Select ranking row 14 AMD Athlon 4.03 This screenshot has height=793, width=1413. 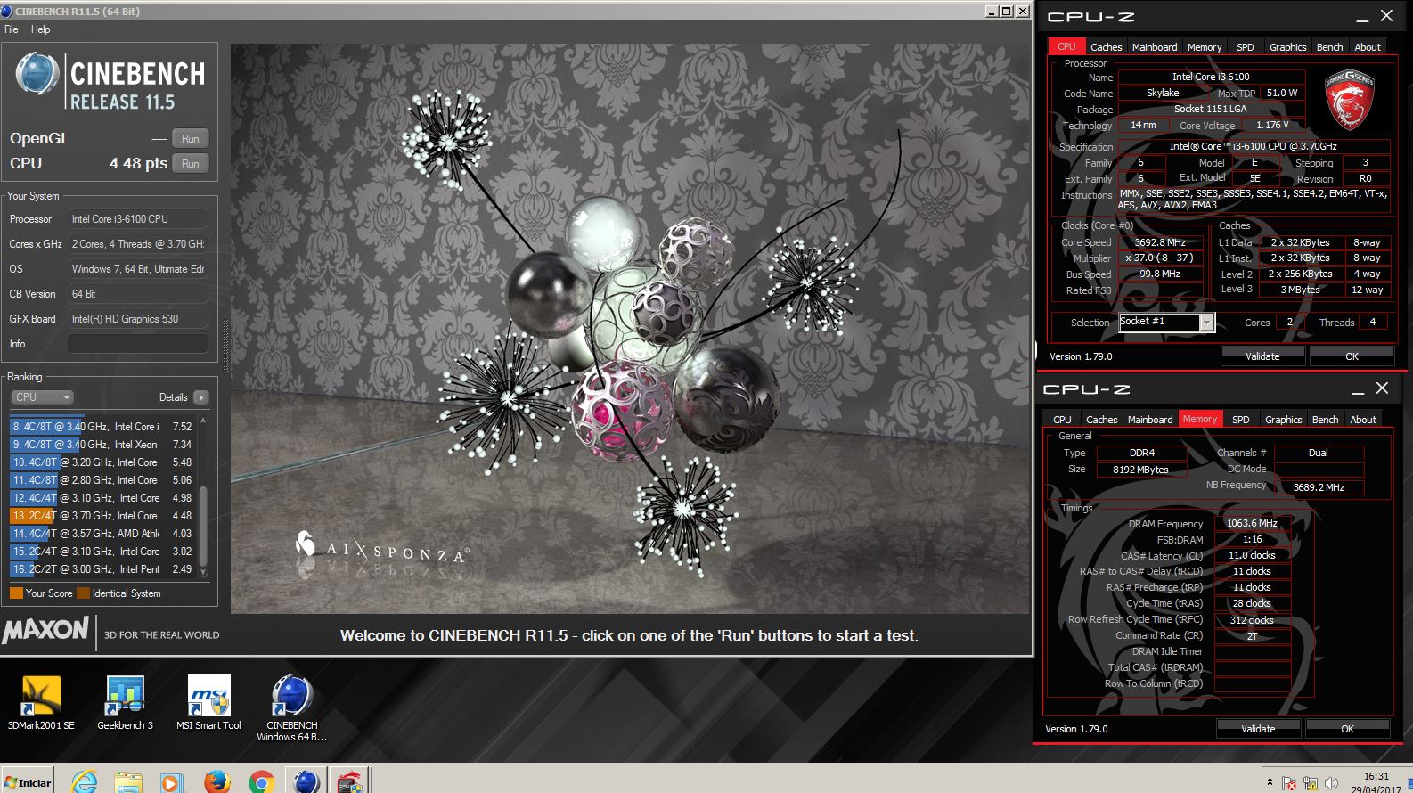point(102,534)
